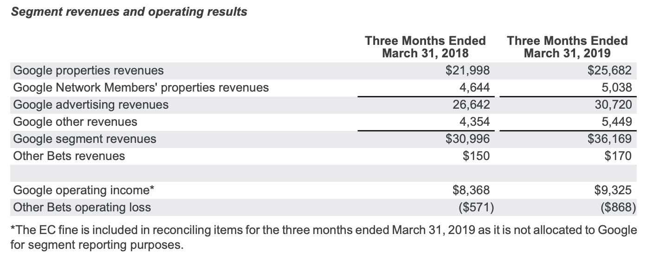This screenshot has height=259, width=647.
Task: Click the 'Segment revenues and operating results' heading
Action: click(x=129, y=12)
